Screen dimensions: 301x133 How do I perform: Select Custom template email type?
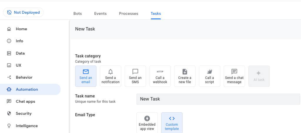172,123
